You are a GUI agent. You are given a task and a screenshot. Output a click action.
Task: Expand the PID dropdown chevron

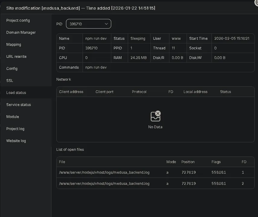click(x=106, y=24)
